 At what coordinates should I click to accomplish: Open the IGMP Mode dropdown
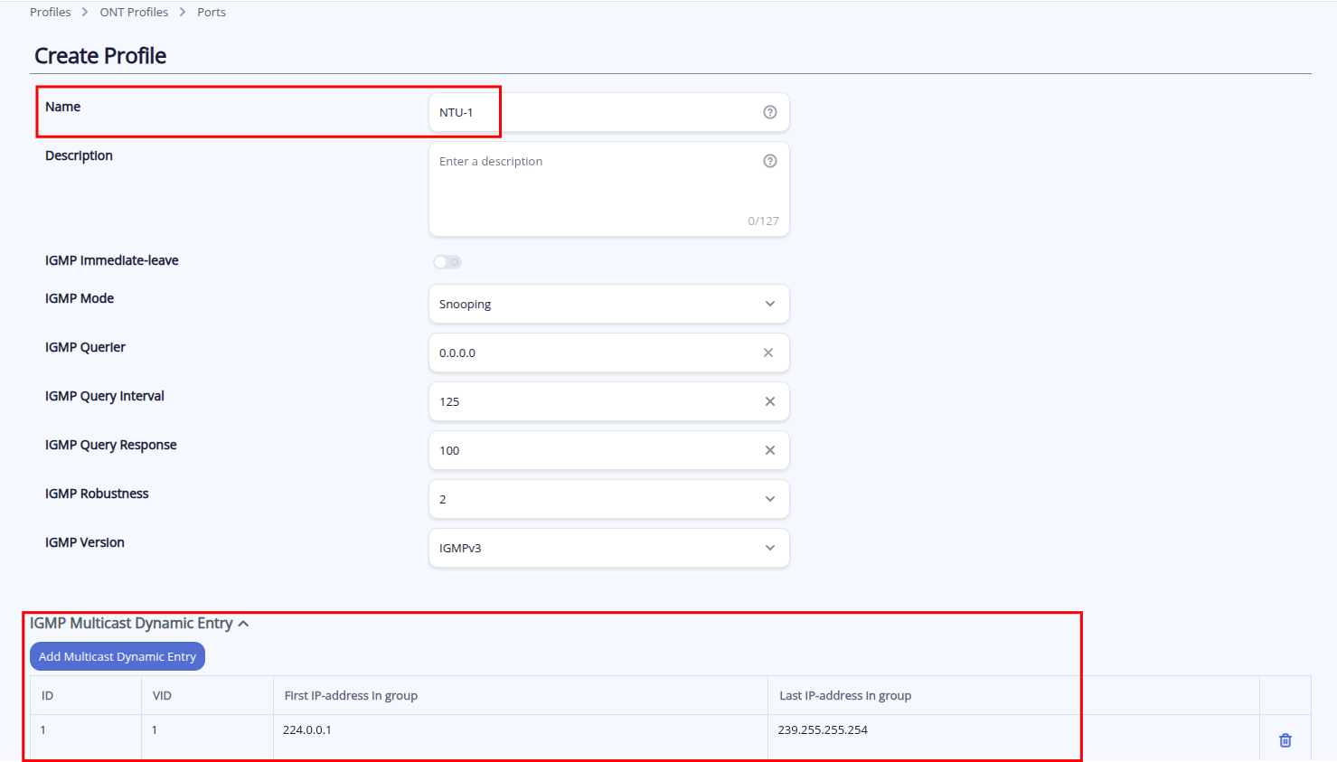click(x=608, y=304)
